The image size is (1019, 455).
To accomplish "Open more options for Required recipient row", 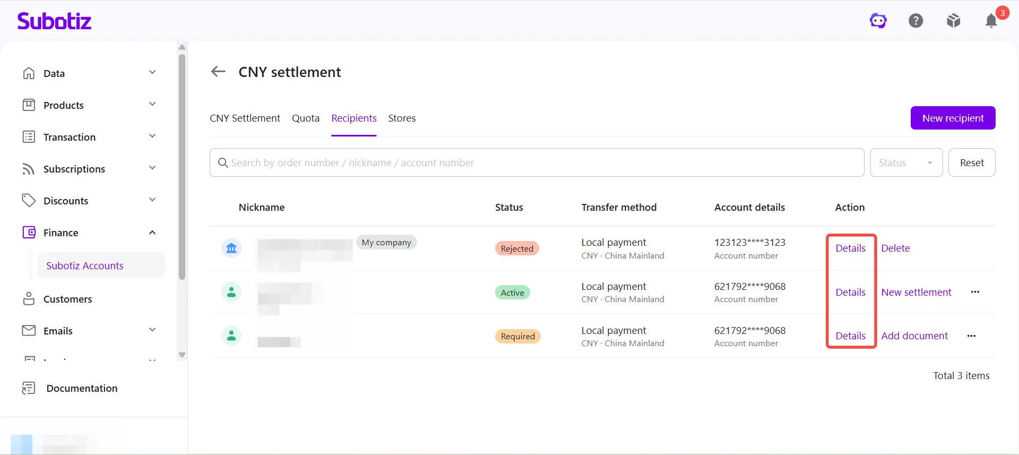I will (x=971, y=336).
